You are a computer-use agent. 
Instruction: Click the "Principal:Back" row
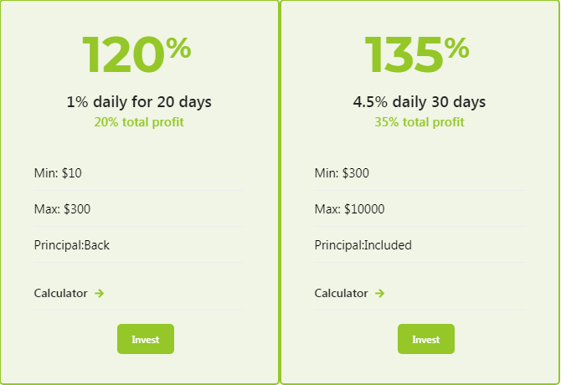click(139, 245)
